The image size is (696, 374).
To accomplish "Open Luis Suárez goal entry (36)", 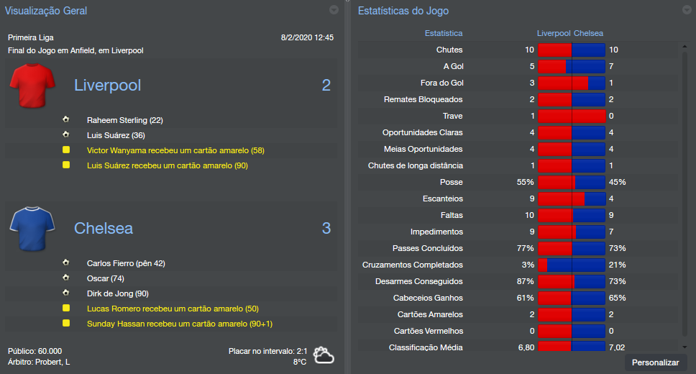I will coord(116,135).
